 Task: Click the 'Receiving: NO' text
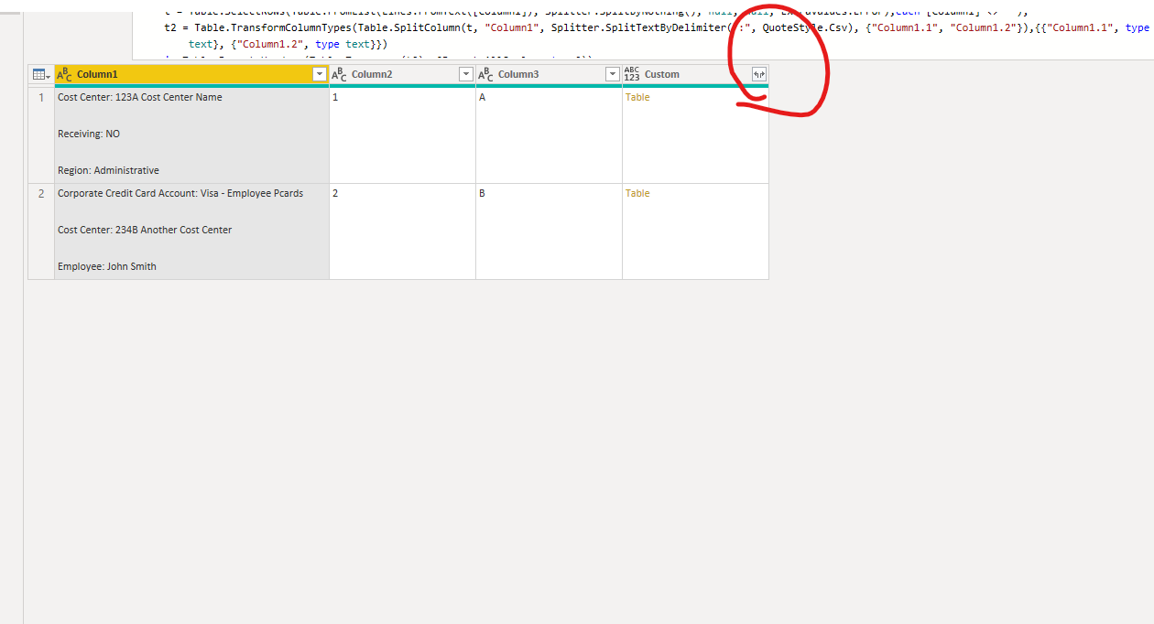[89, 134]
